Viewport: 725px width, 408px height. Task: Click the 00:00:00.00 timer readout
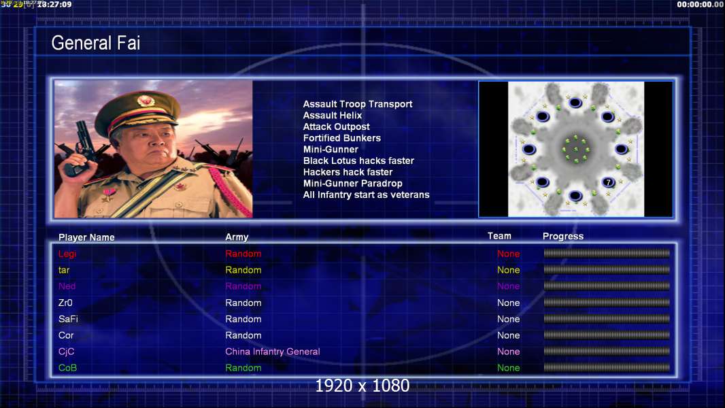[x=700, y=5]
